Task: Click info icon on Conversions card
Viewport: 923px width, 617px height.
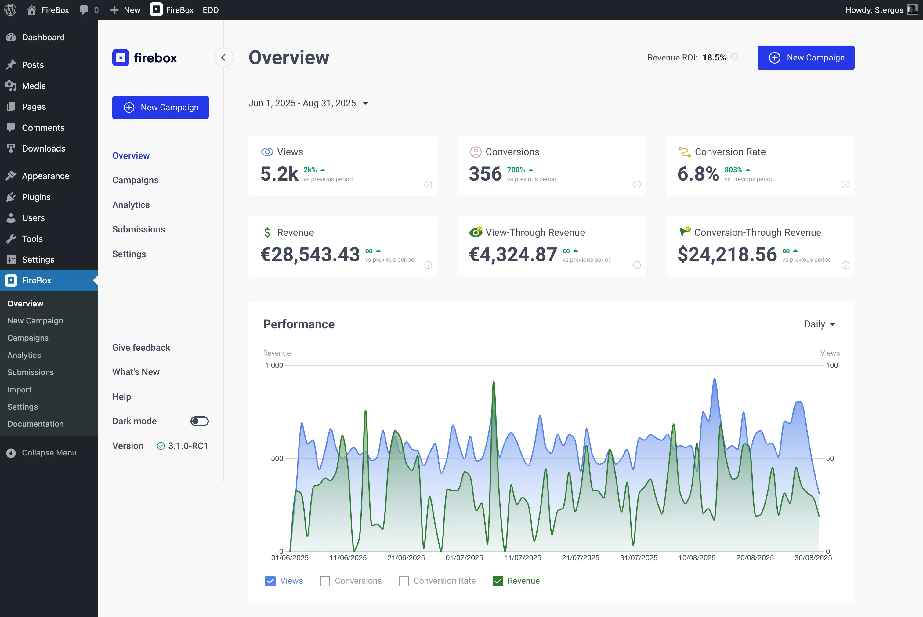Action: coord(637,184)
